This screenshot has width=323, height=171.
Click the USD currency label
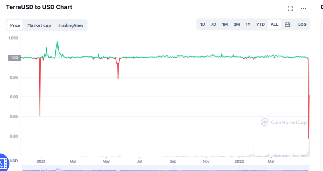click(x=13, y=161)
